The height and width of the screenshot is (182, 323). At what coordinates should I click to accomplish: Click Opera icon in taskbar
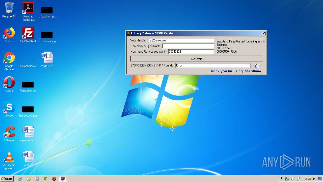tap(54, 179)
